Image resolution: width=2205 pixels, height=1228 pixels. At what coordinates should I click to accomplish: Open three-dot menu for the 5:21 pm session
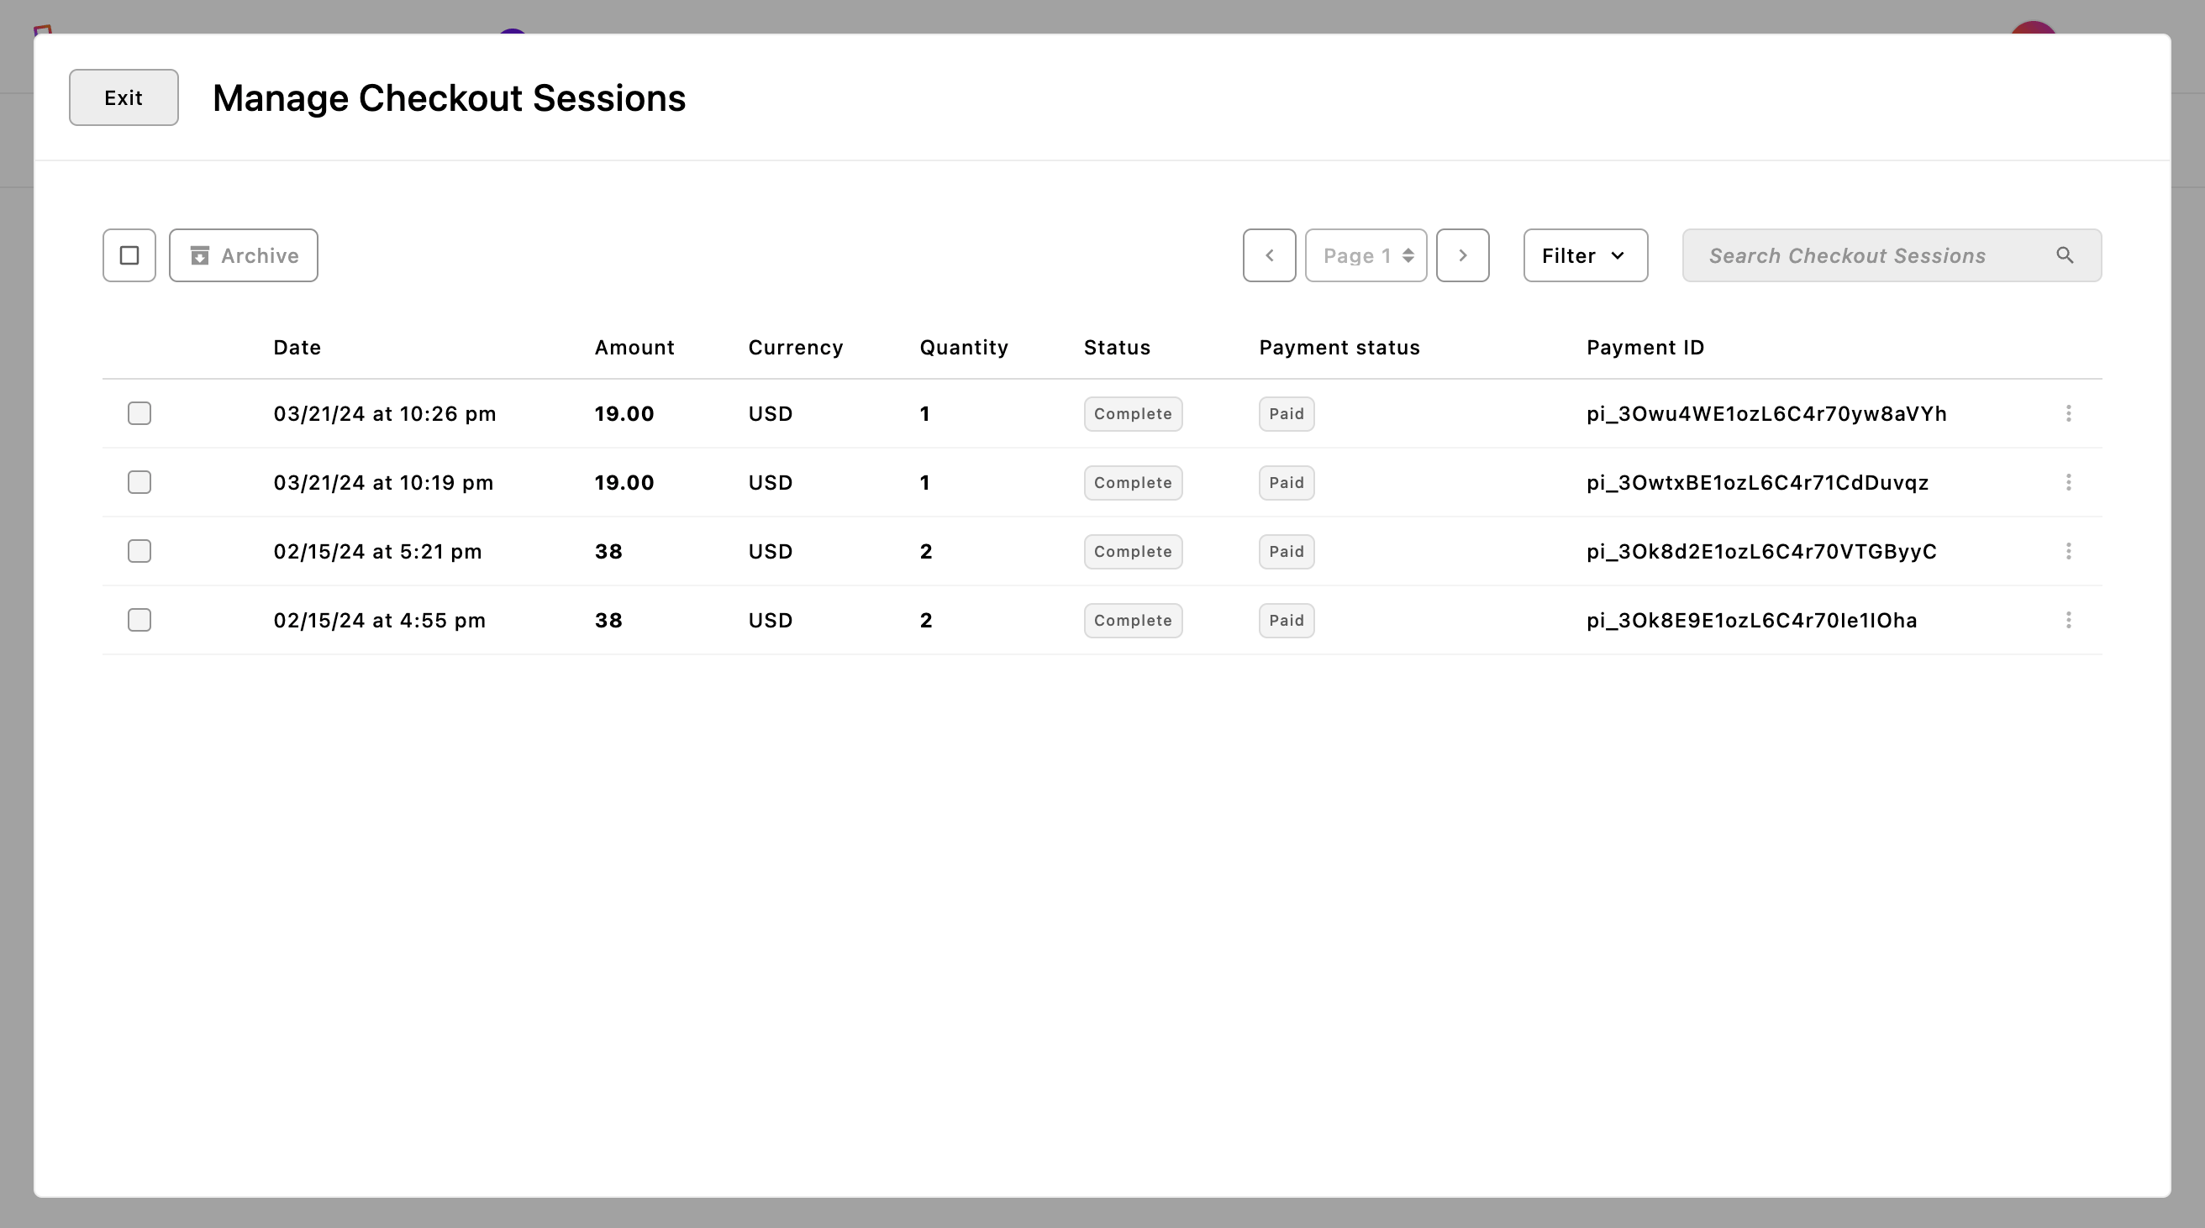[x=2068, y=551]
